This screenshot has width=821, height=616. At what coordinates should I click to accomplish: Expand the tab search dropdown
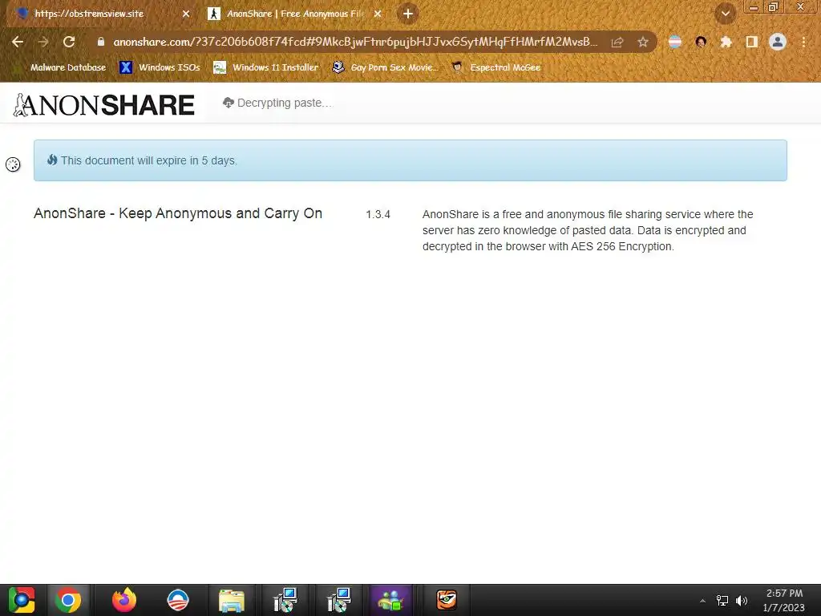click(726, 14)
